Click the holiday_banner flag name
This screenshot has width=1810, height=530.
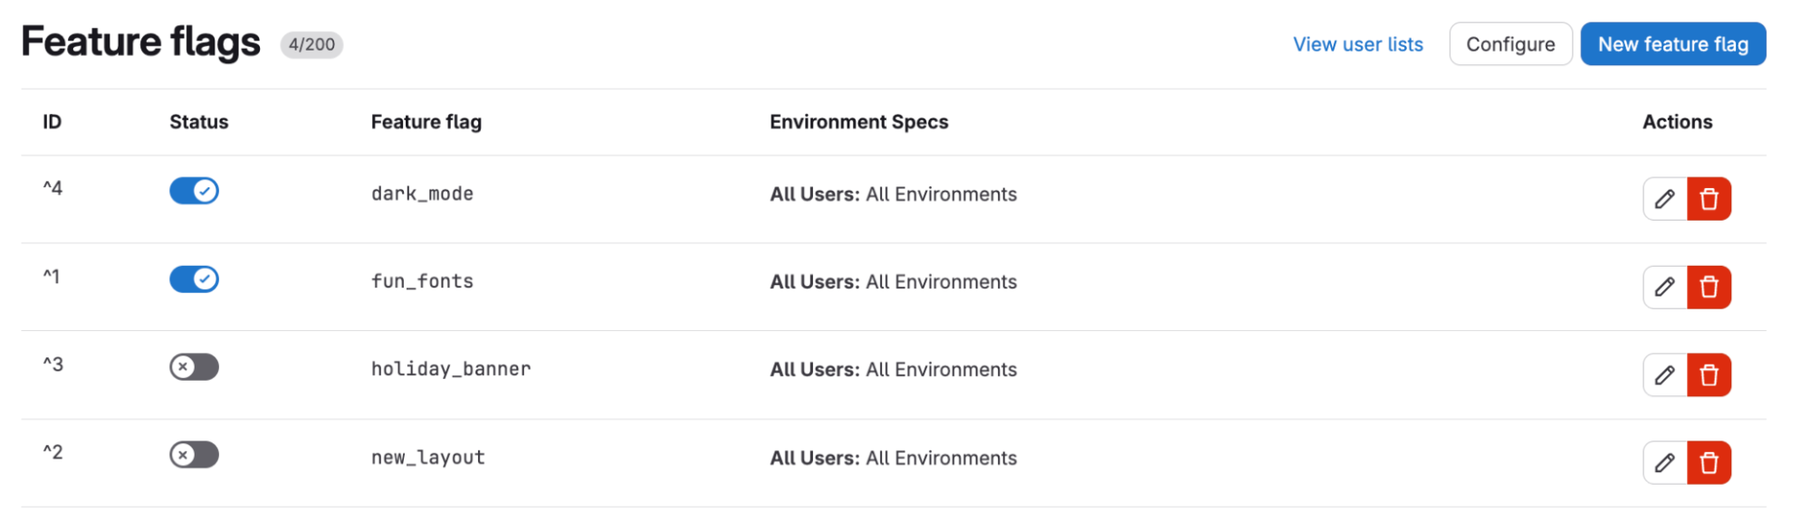(451, 369)
